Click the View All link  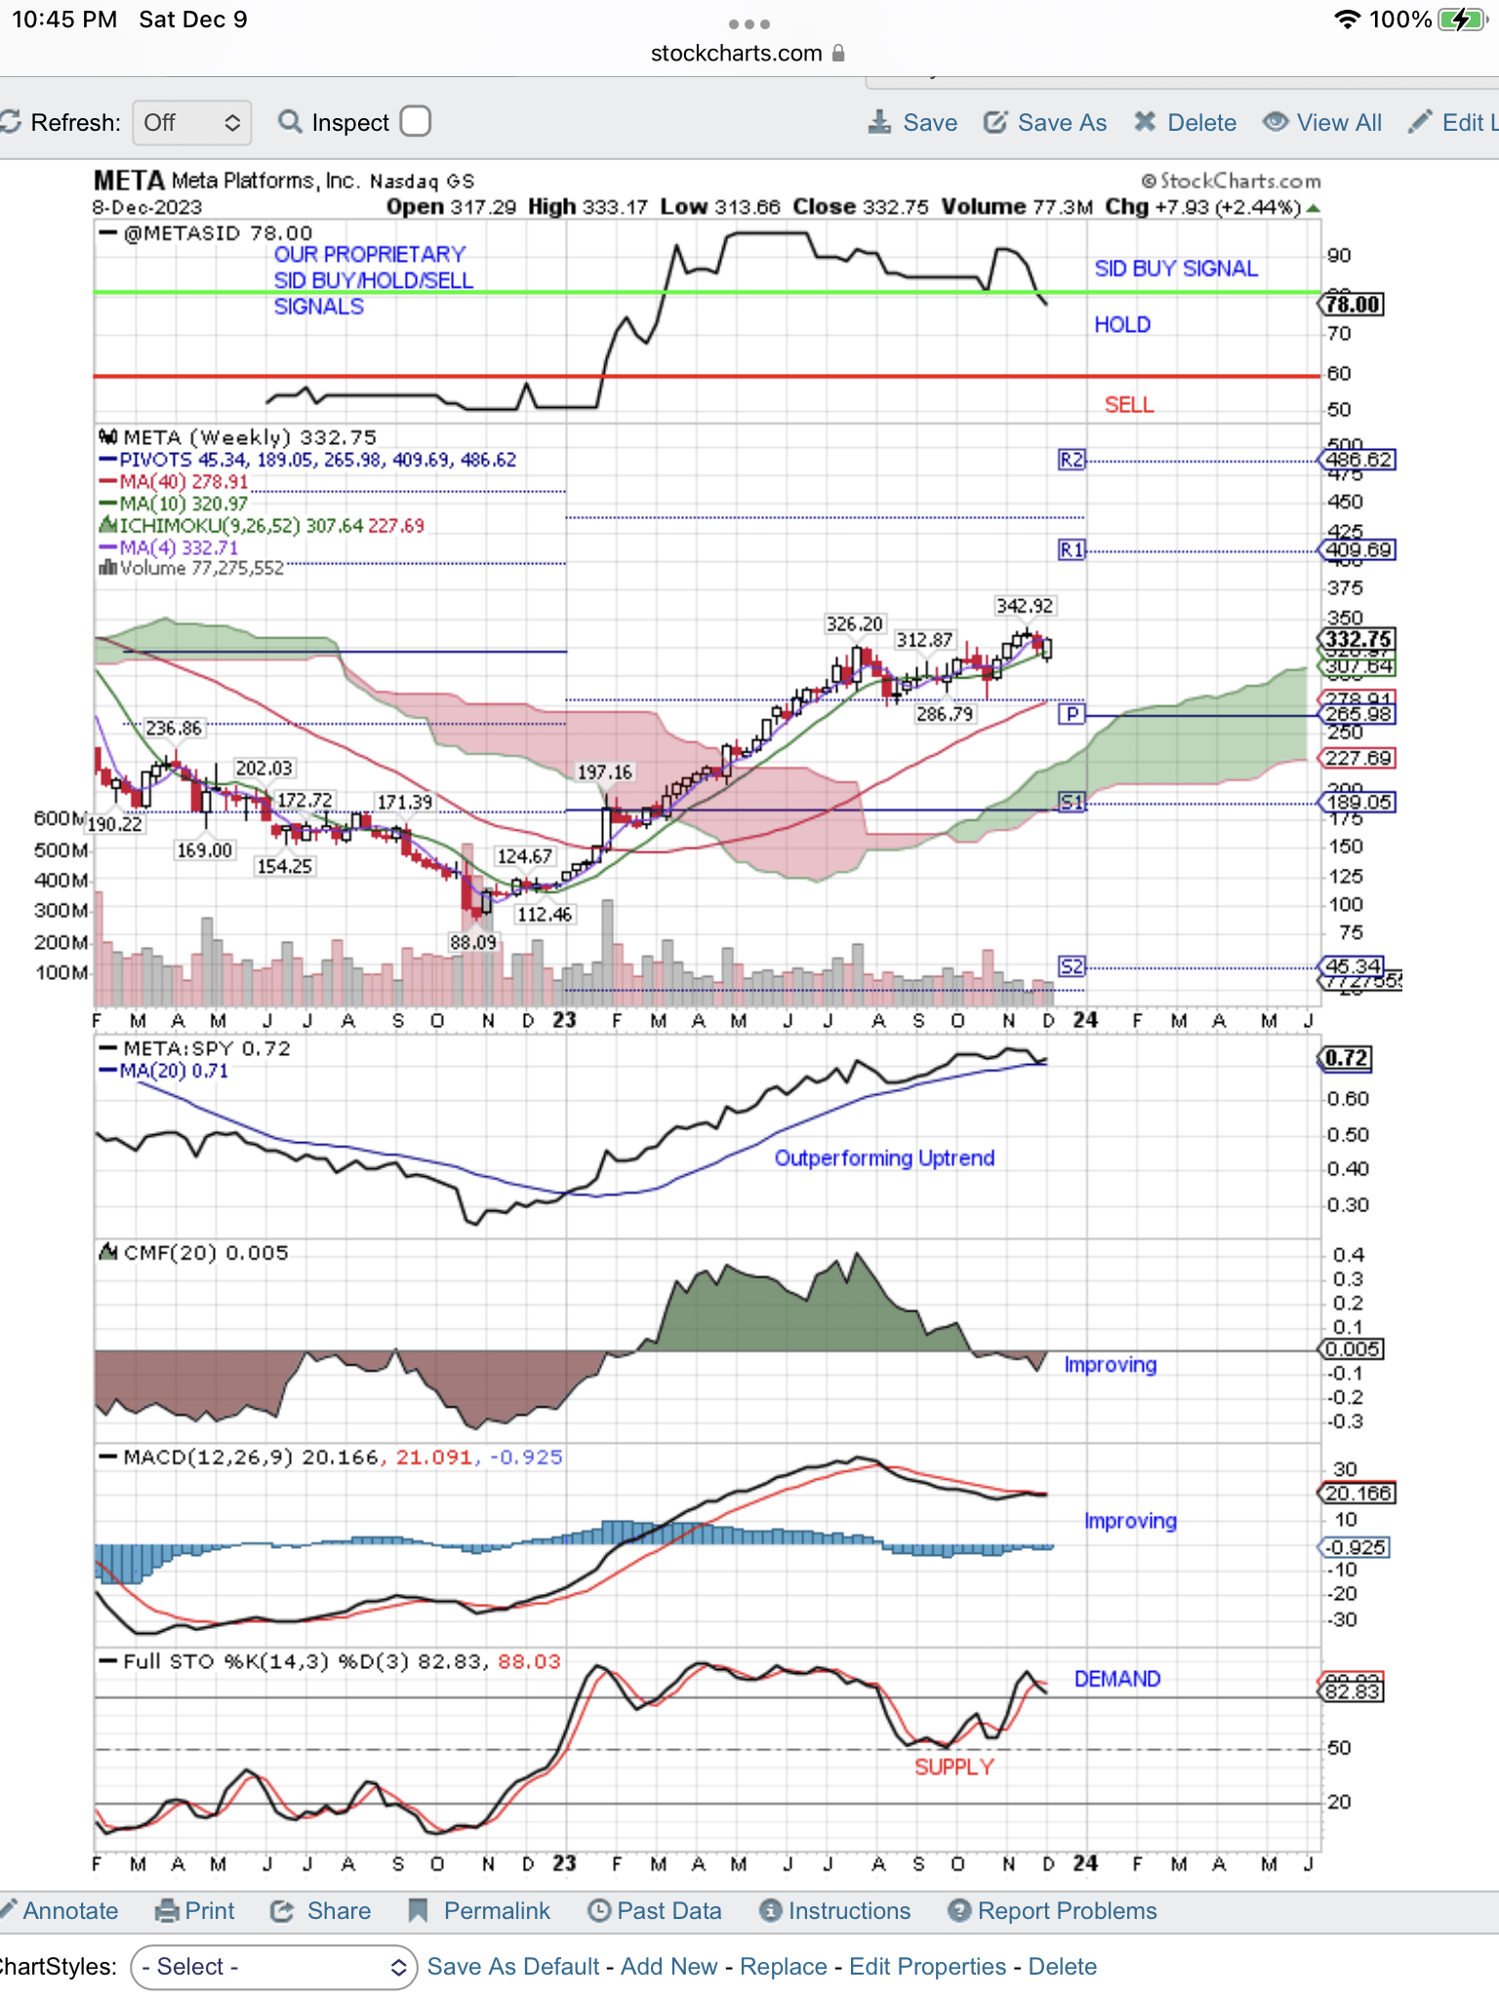[x=1339, y=122]
